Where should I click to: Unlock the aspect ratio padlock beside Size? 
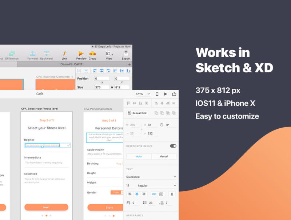point(112,87)
